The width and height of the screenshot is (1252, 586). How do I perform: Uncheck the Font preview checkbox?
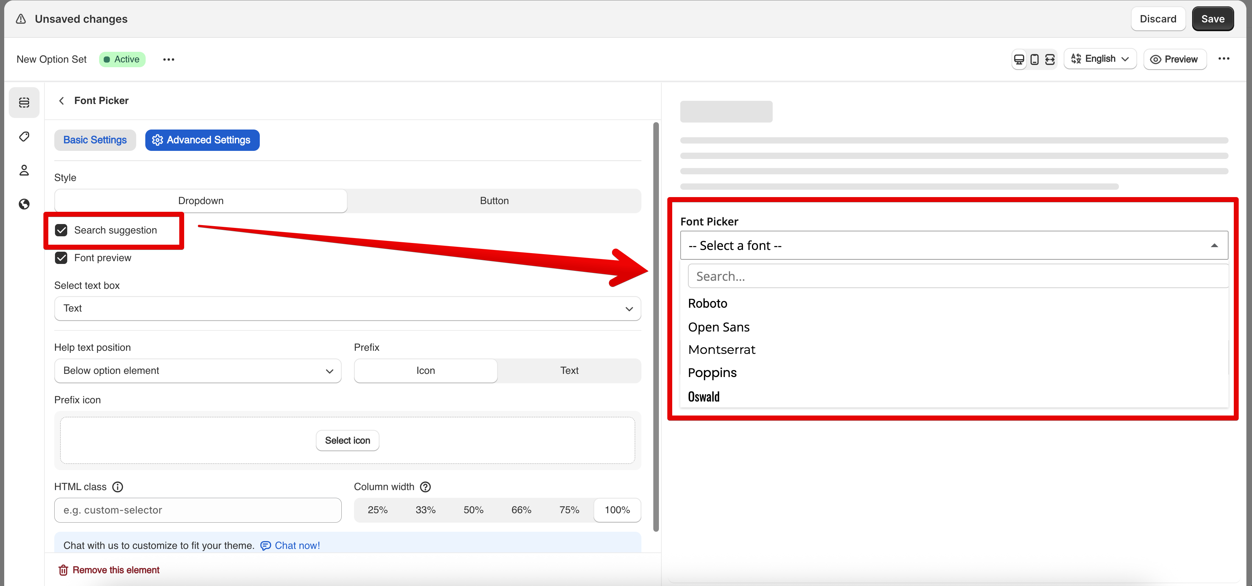click(x=61, y=258)
